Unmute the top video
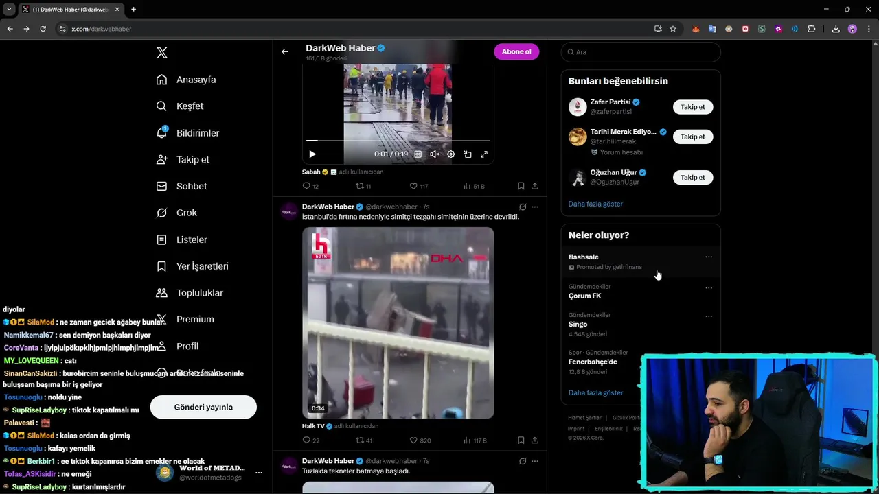The image size is (879, 494). (x=434, y=154)
